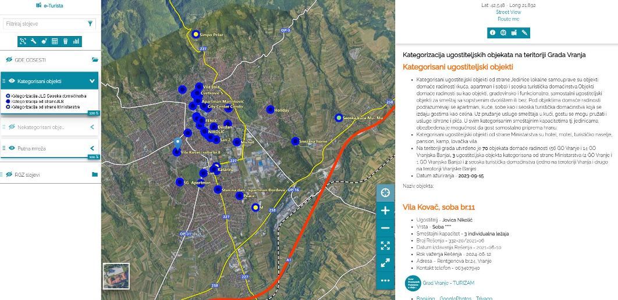This screenshot has height=300, width=618.
Task: Open the bar chart statistics icon
Action: [76, 41]
